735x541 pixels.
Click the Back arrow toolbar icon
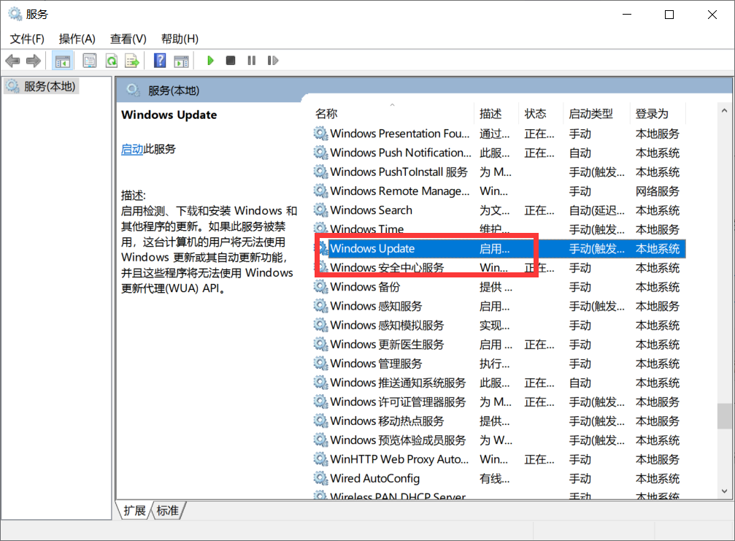tap(12, 61)
